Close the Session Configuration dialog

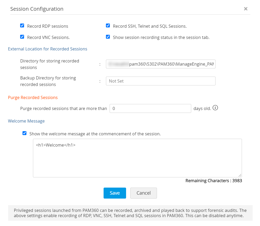click(x=246, y=9)
